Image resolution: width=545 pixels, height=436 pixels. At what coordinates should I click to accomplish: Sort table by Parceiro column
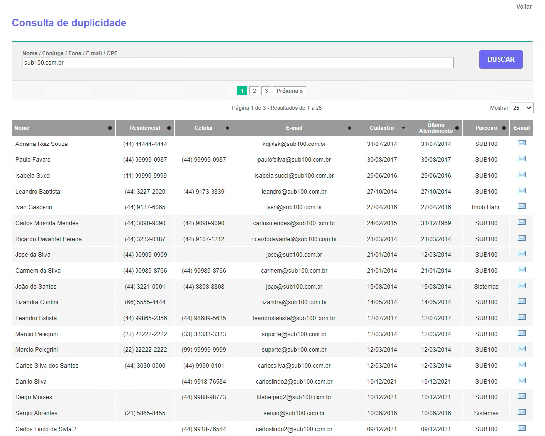[x=486, y=128]
